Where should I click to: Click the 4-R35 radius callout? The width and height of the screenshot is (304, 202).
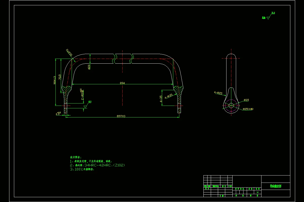tap(169, 96)
